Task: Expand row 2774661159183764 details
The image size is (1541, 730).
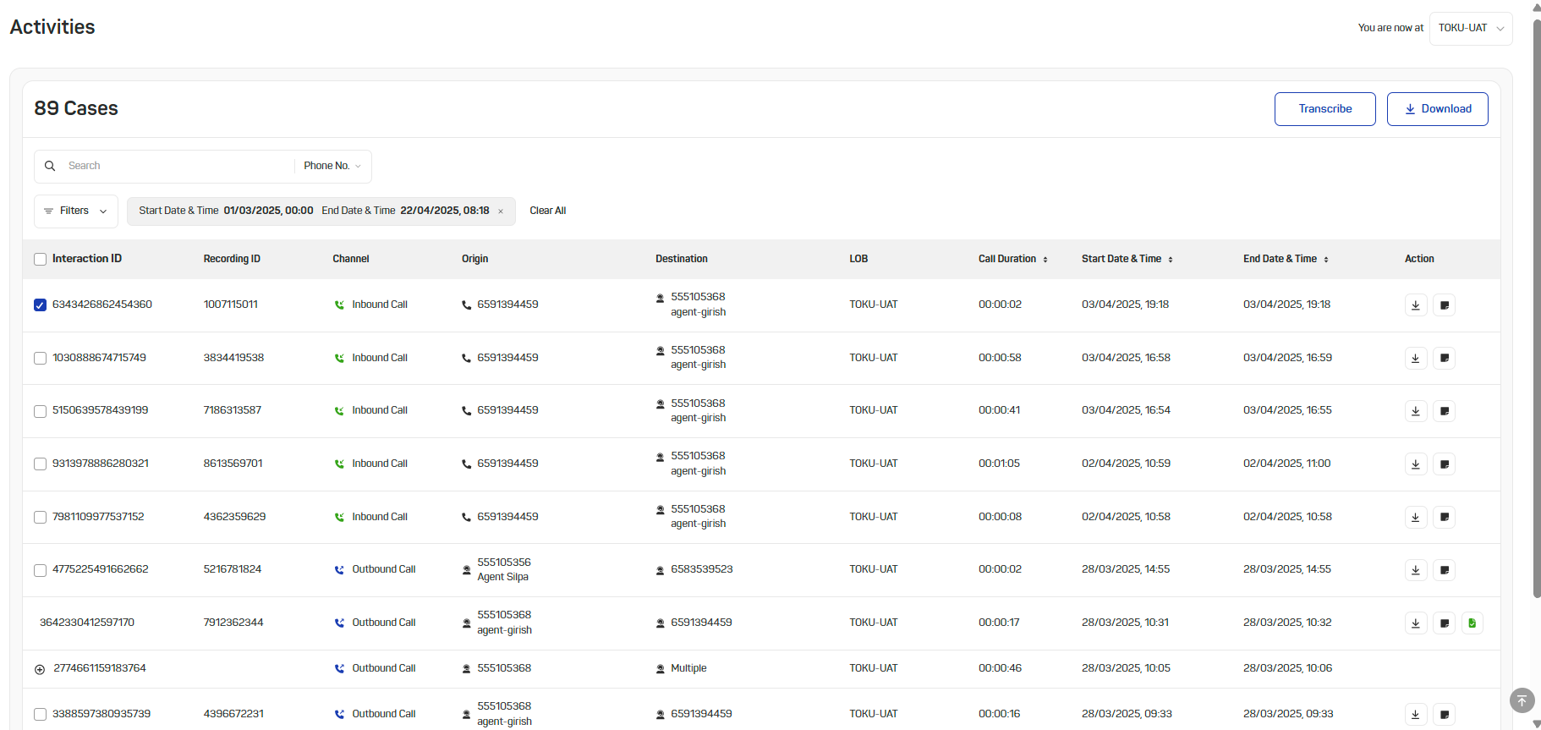Action: coord(40,669)
